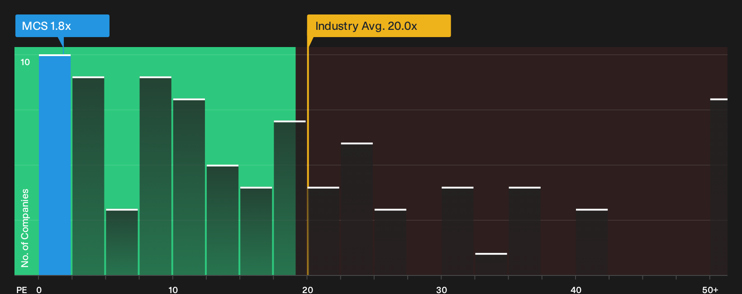This screenshot has width=742, height=294.
Task: Select the bar in the 35–37.5 PE bin
Action: [x=525, y=231]
